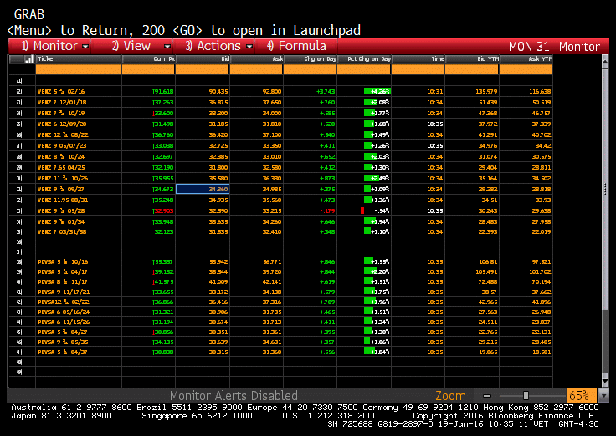This screenshot has height=436, width=616.
Task: Click the chart icon beside Ticker header
Action: click(x=28, y=59)
